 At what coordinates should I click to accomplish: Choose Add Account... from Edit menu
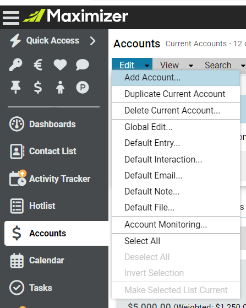click(176, 78)
